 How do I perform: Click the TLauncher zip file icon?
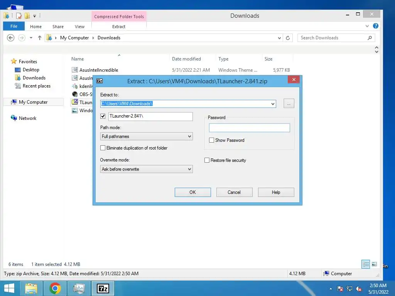[75, 102]
